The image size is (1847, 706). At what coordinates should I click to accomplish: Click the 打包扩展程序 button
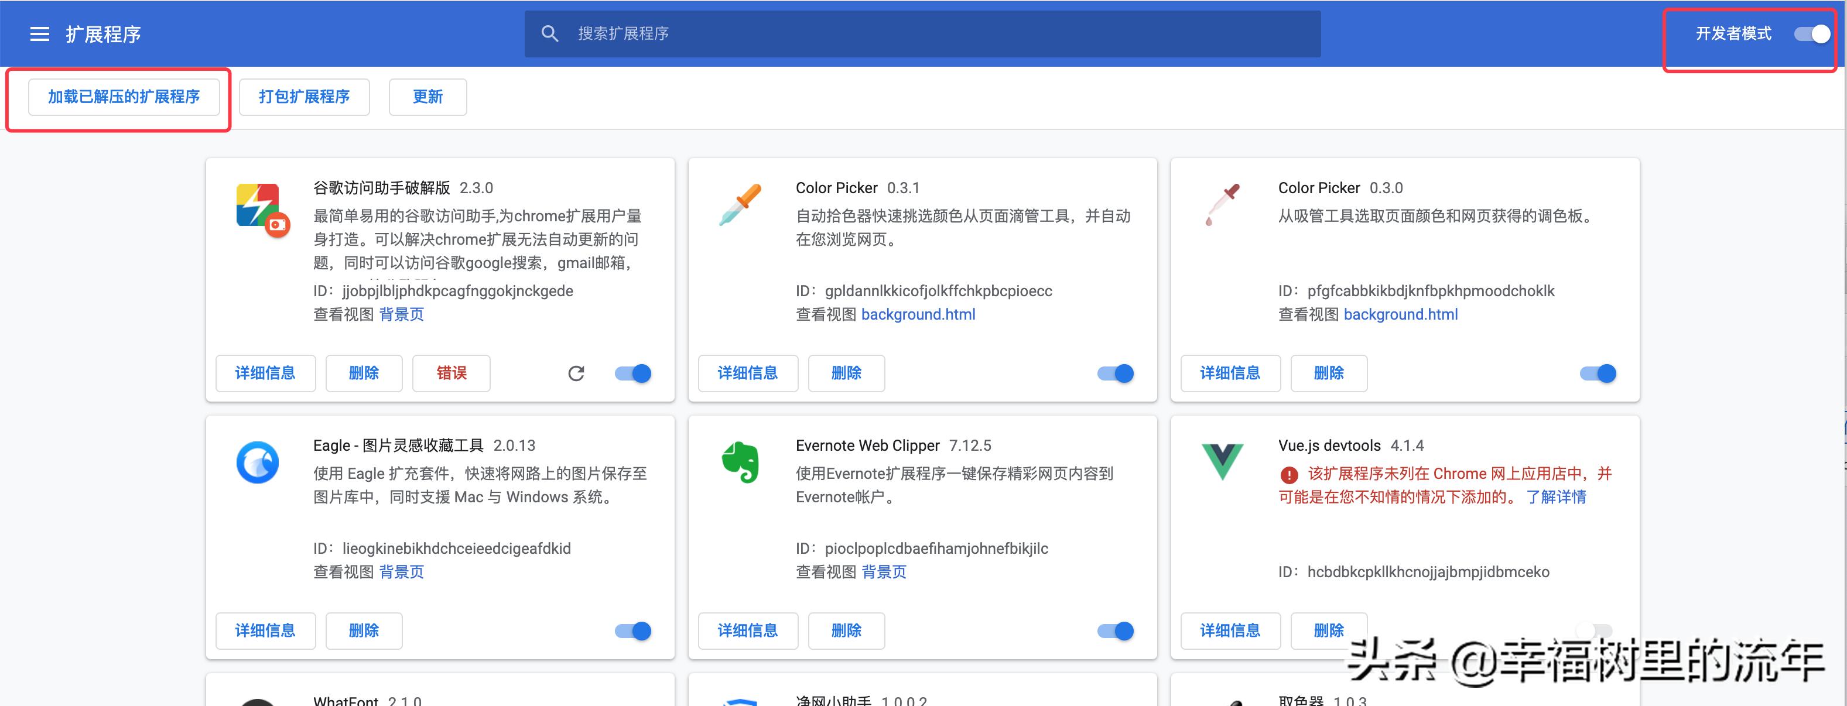pos(304,97)
